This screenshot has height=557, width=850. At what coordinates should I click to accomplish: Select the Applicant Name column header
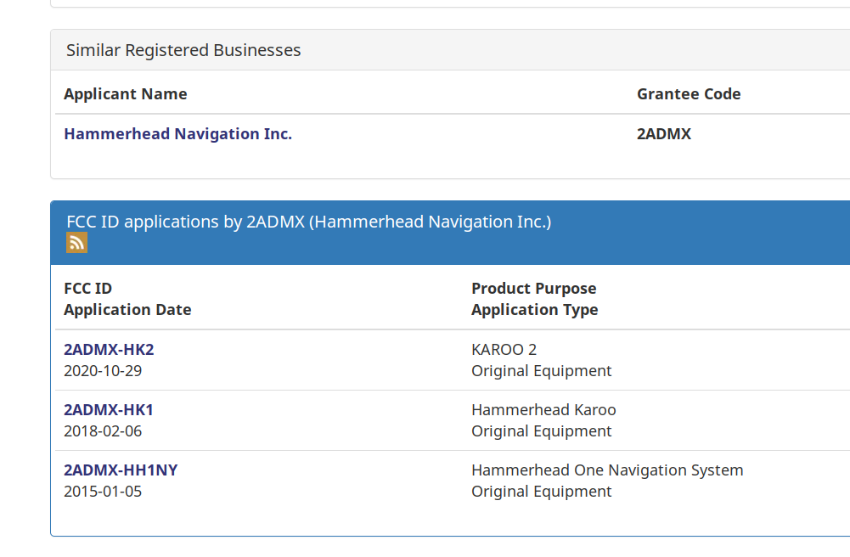[126, 94]
